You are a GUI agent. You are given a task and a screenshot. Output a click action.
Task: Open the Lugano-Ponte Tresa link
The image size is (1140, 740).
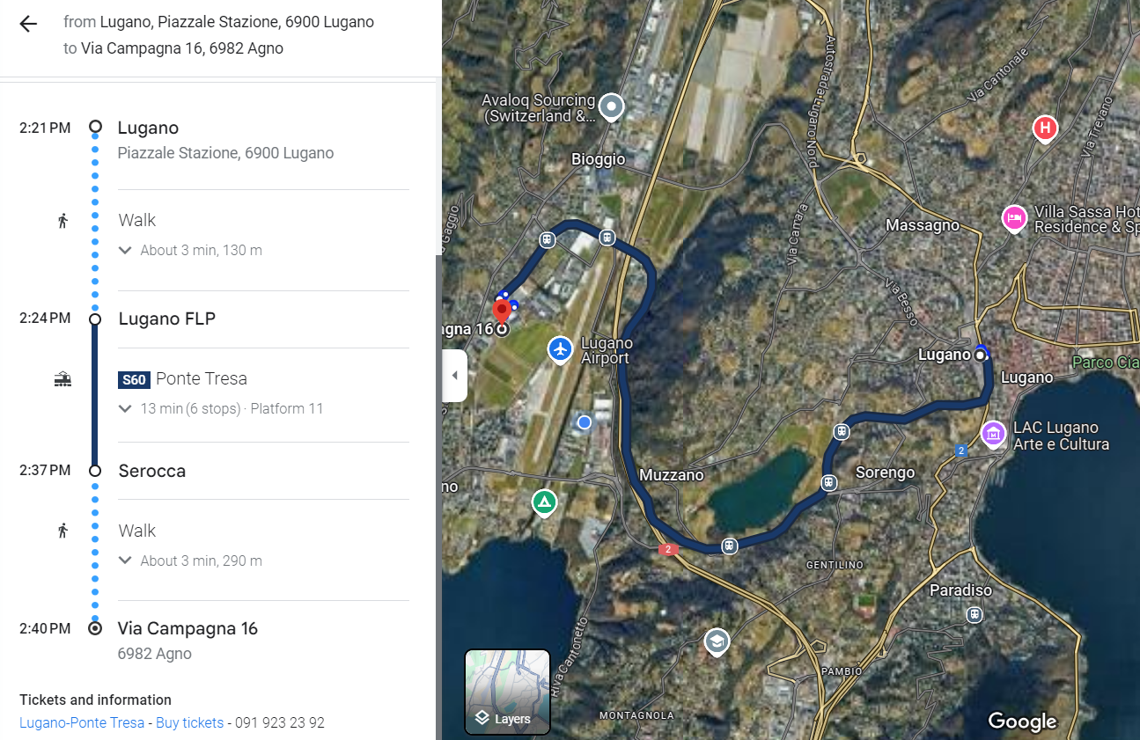point(82,722)
